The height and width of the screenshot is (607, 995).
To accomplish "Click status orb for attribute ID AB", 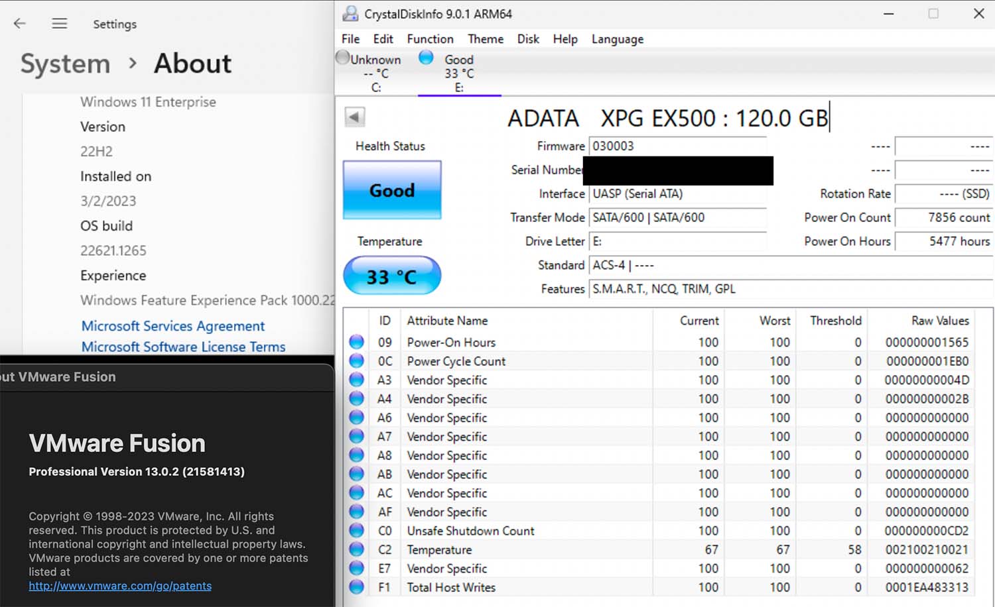I will (357, 474).
